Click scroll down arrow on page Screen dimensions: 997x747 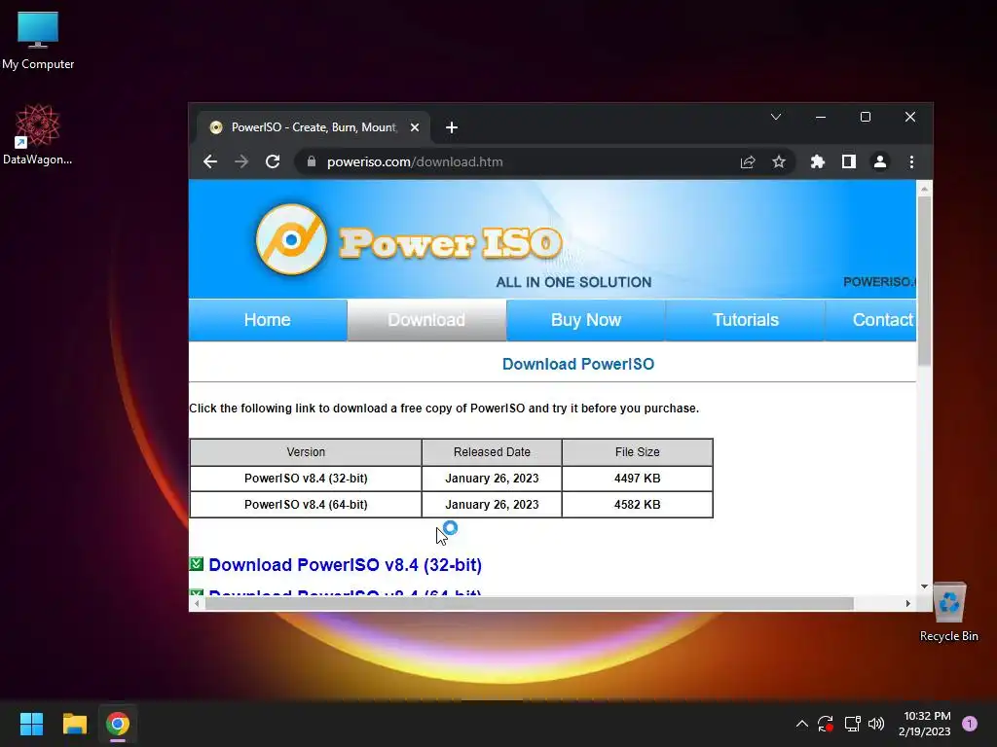pyautogui.click(x=925, y=587)
